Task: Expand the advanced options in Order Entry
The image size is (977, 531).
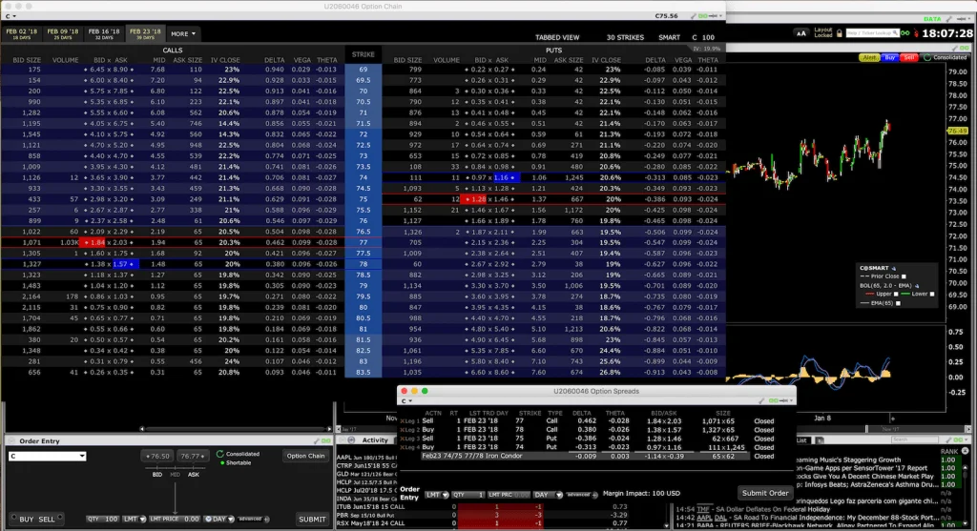Action: [x=254, y=520]
